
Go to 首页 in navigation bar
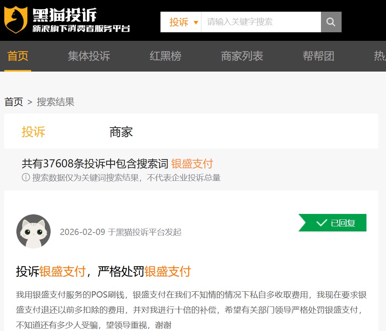[x=18, y=56]
